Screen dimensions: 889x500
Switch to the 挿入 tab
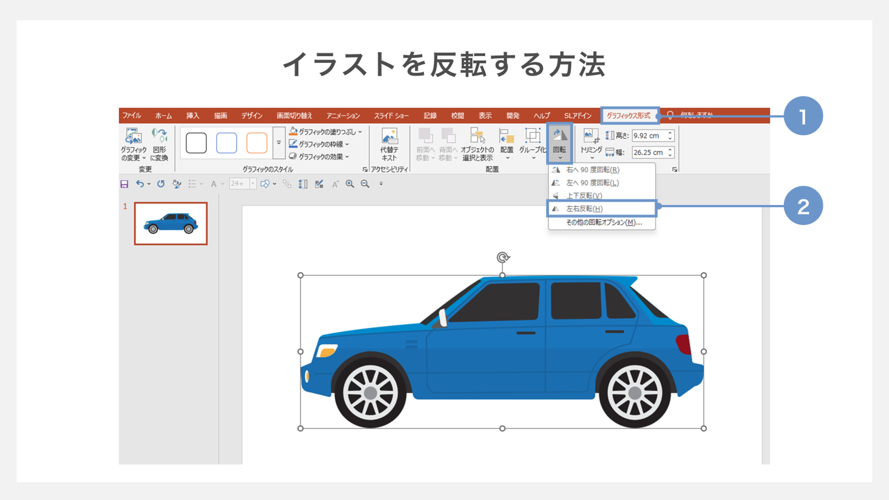pos(193,115)
